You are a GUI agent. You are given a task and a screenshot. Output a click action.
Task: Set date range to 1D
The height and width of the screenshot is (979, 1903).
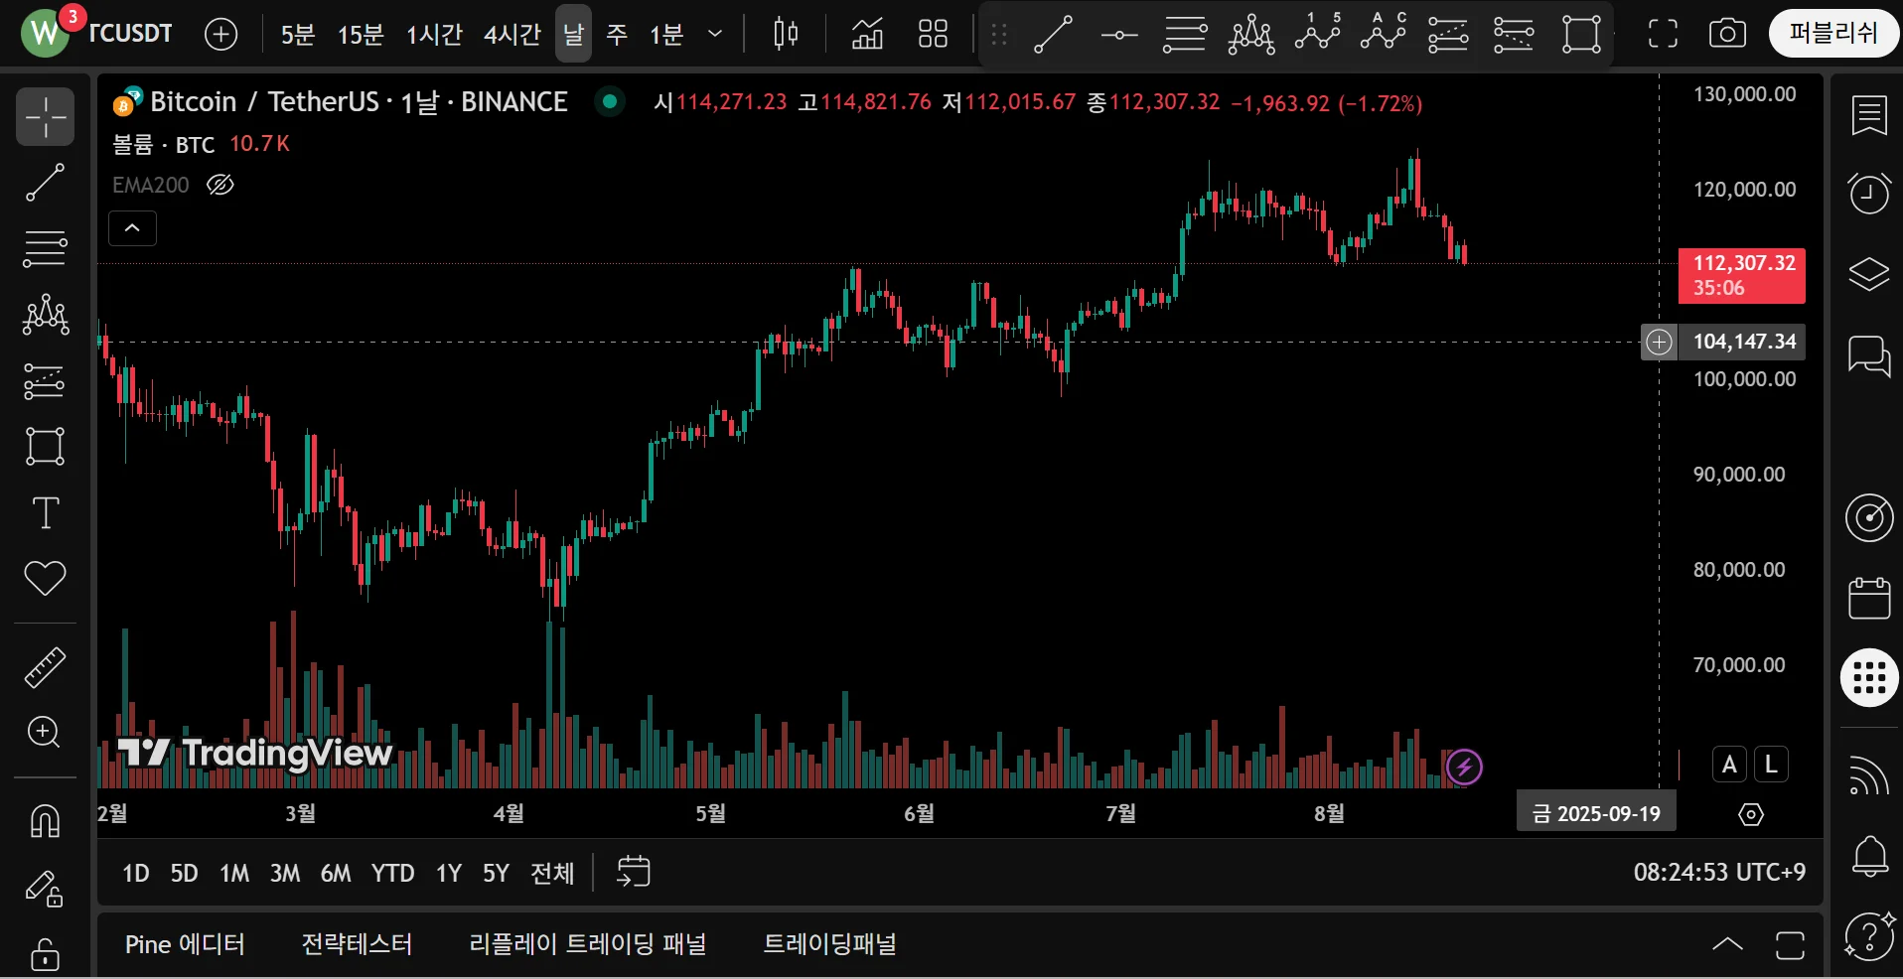pyautogui.click(x=136, y=873)
